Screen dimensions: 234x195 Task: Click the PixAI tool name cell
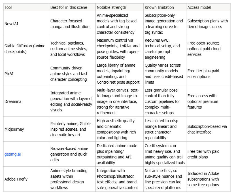pos(26,74)
